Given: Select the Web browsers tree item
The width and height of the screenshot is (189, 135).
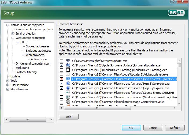Looking at the screenshot, I should [35, 55].
